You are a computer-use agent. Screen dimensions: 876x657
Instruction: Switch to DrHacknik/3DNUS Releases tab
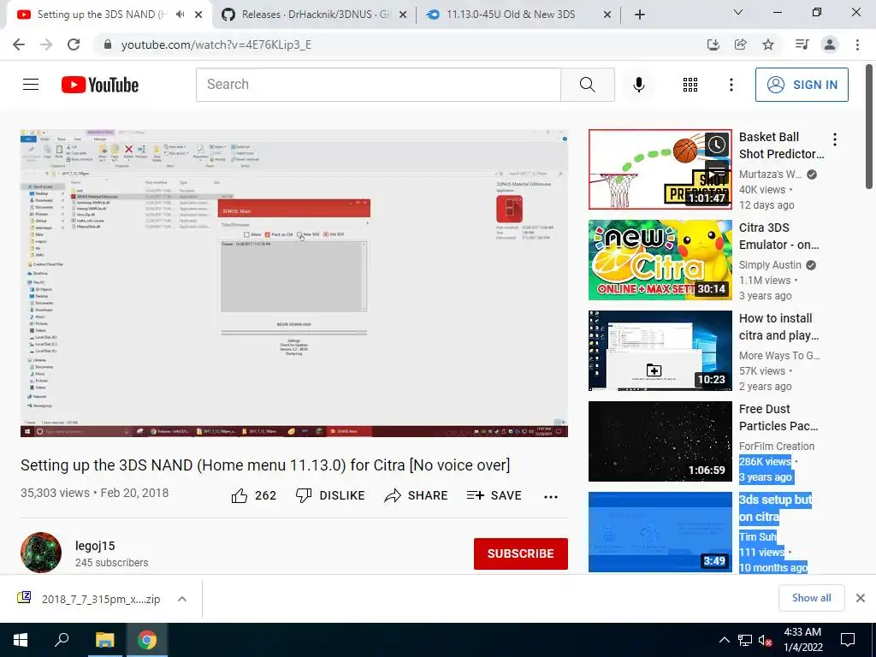(316, 15)
